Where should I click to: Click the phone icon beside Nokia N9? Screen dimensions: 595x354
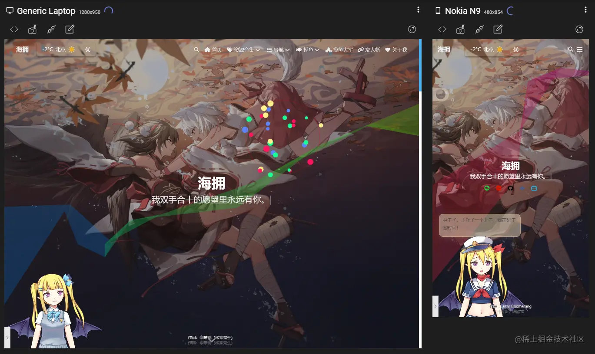pos(438,11)
